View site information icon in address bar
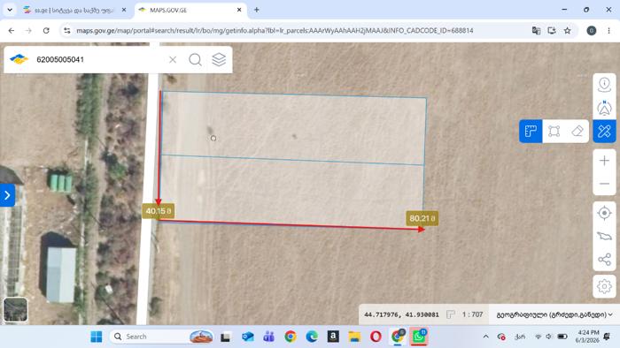 point(66,30)
